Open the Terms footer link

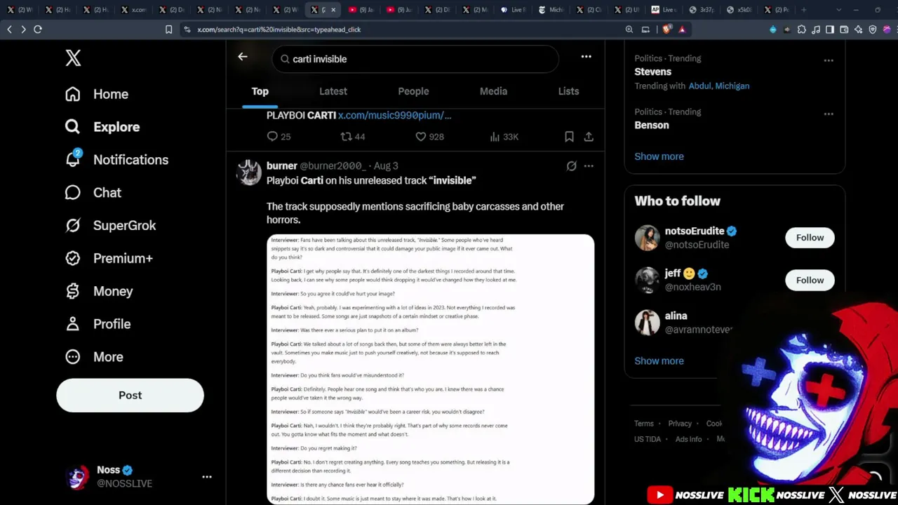[x=644, y=424]
